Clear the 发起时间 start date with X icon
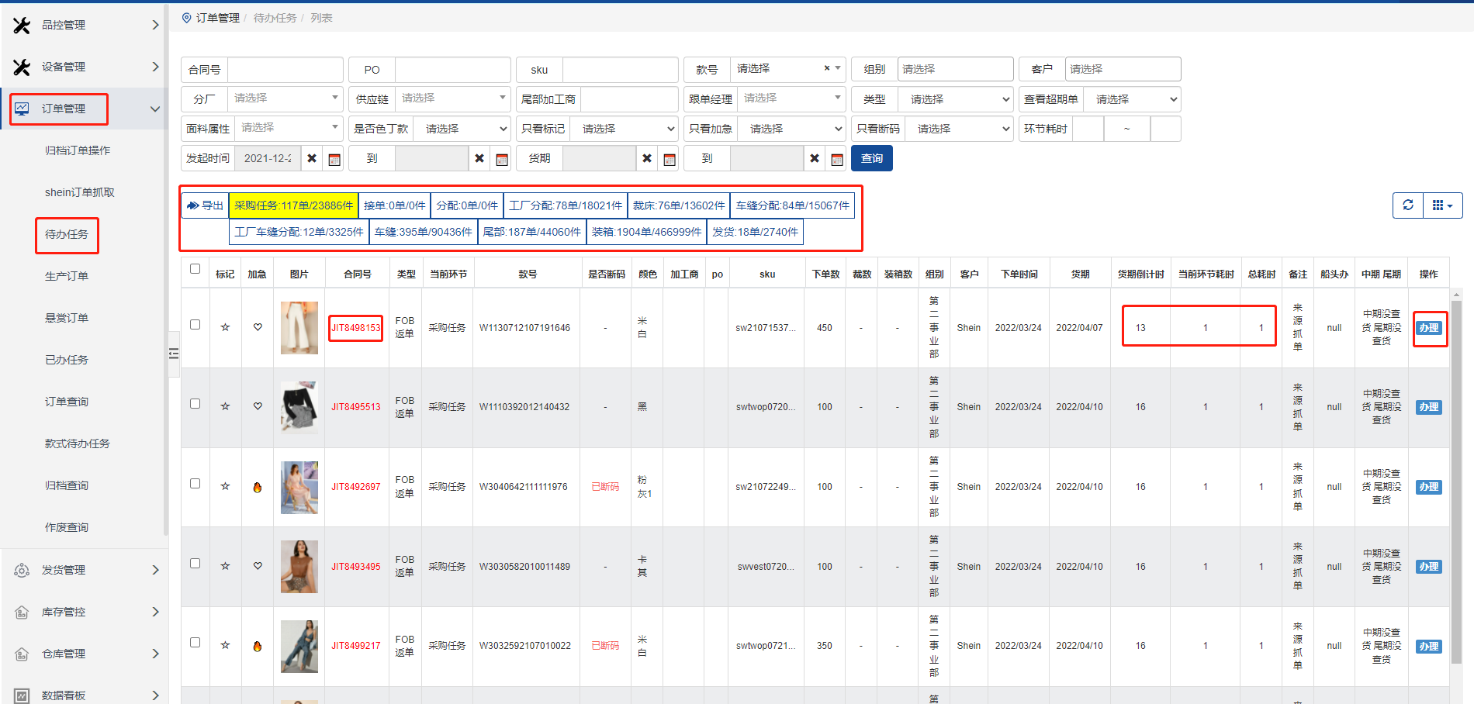1474x704 pixels. [312, 158]
